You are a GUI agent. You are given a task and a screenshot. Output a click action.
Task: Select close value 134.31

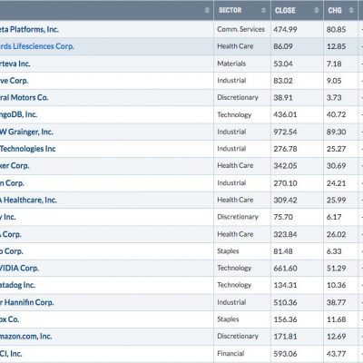285,285
